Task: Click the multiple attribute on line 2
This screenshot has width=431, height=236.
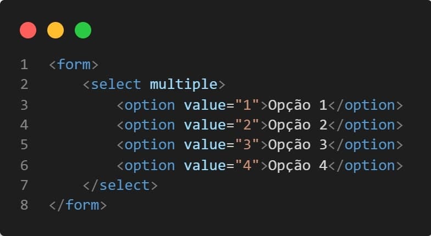Action: tap(184, 85)
